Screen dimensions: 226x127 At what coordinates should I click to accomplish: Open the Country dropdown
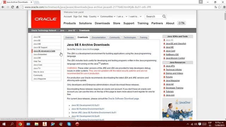(x=94, y=17)
